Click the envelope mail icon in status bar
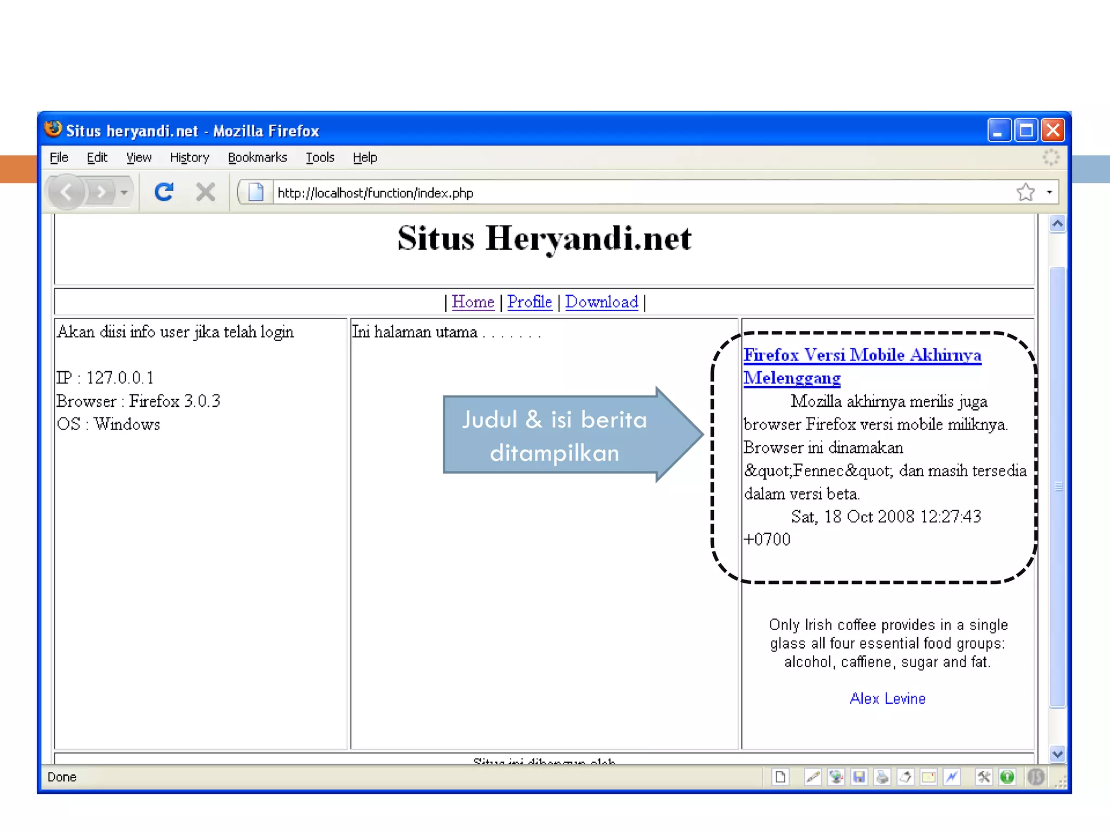The height and width of the screenshot is (832, 1110). (x=928, y=777)
